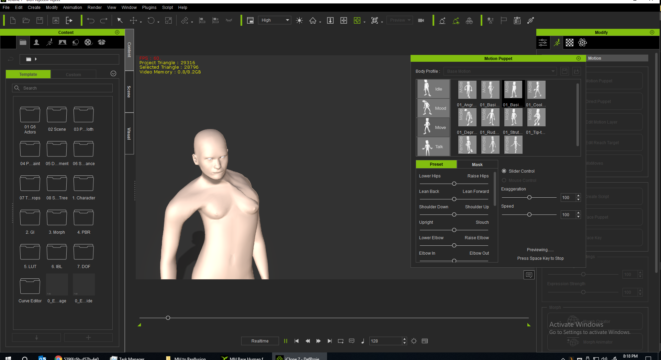Click the Realtime button
This screenshot has width=661, height=360.
tap(260, 341)
